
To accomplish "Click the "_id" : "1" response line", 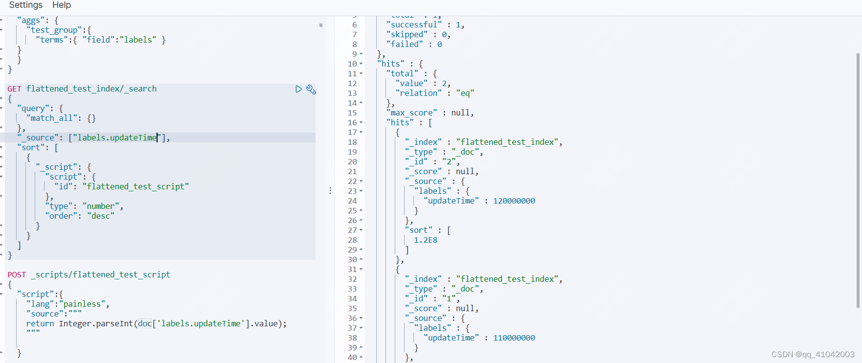I will click(x=432, y=298).
